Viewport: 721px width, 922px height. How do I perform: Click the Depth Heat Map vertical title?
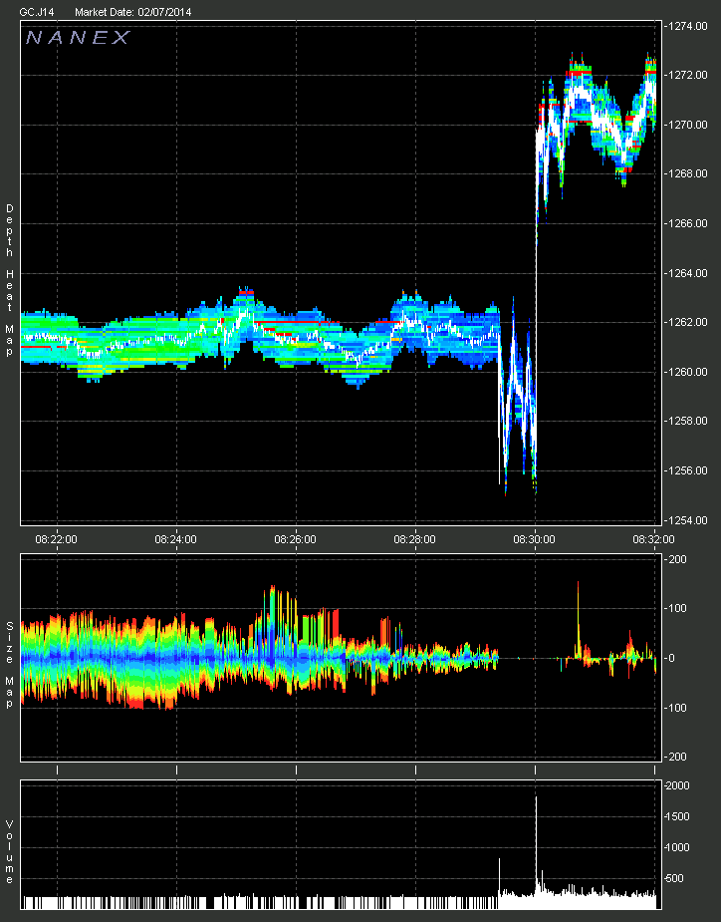9,280
